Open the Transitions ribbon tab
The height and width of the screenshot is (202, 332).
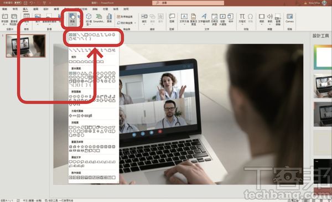56,9
